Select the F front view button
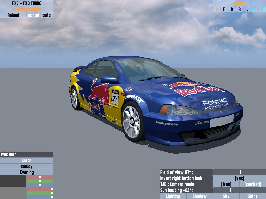This screenshot has width=266, height=199. [x=224, y=9]
